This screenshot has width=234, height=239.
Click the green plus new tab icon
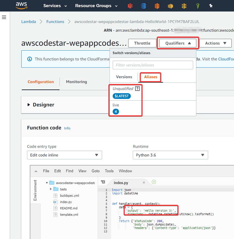pyautogui.click(x=154, y=182)
